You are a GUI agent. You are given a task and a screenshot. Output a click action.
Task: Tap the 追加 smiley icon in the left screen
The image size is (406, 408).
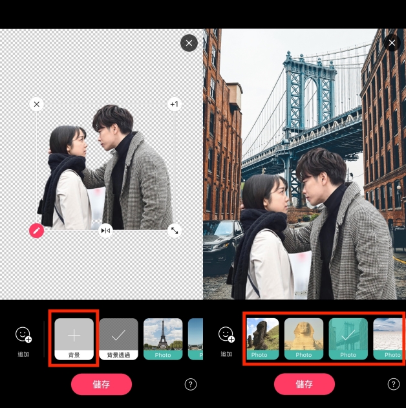[x=23, y=335]
